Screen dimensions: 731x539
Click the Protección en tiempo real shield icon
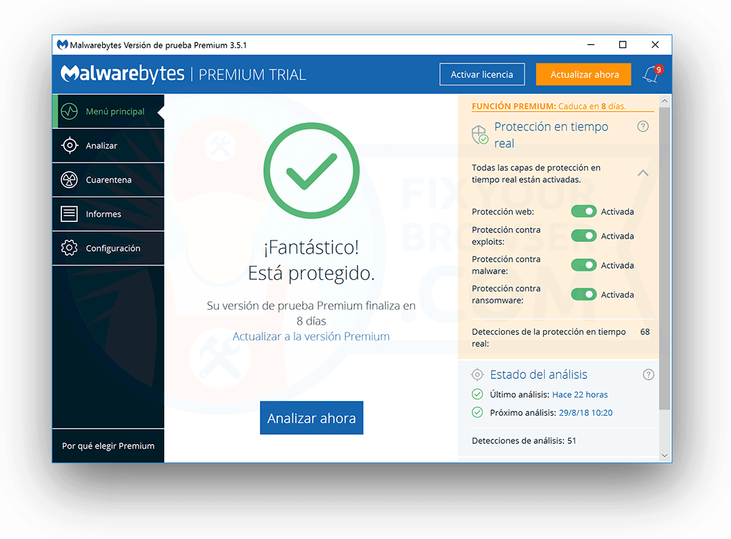tap(479, 134)
